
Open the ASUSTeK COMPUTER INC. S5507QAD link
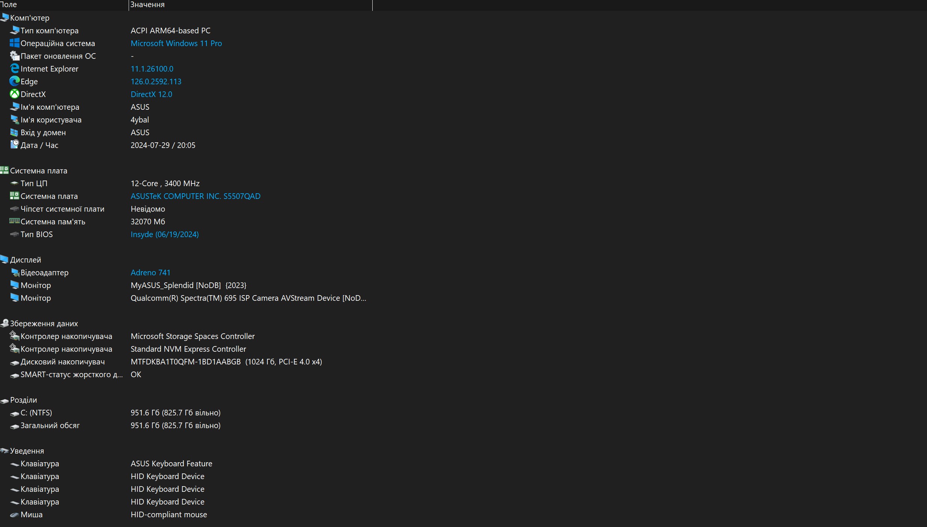pos(196,196)
